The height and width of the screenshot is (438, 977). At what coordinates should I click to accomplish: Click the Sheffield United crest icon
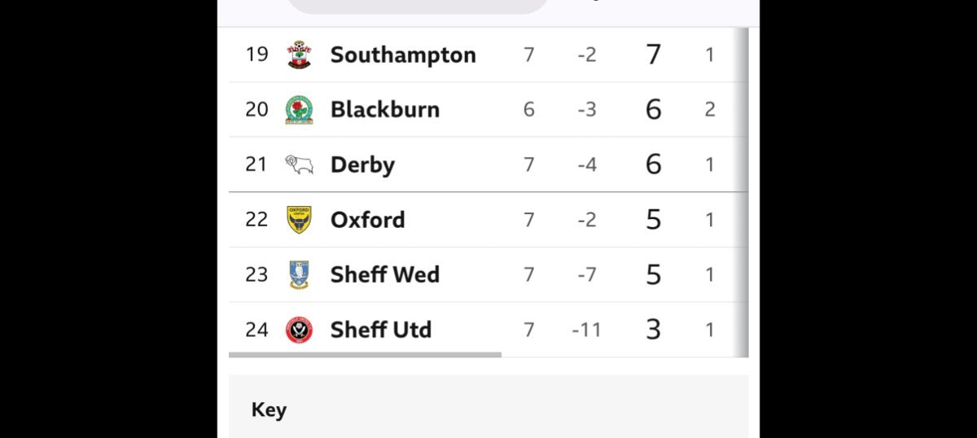click(x=299, y=330)
